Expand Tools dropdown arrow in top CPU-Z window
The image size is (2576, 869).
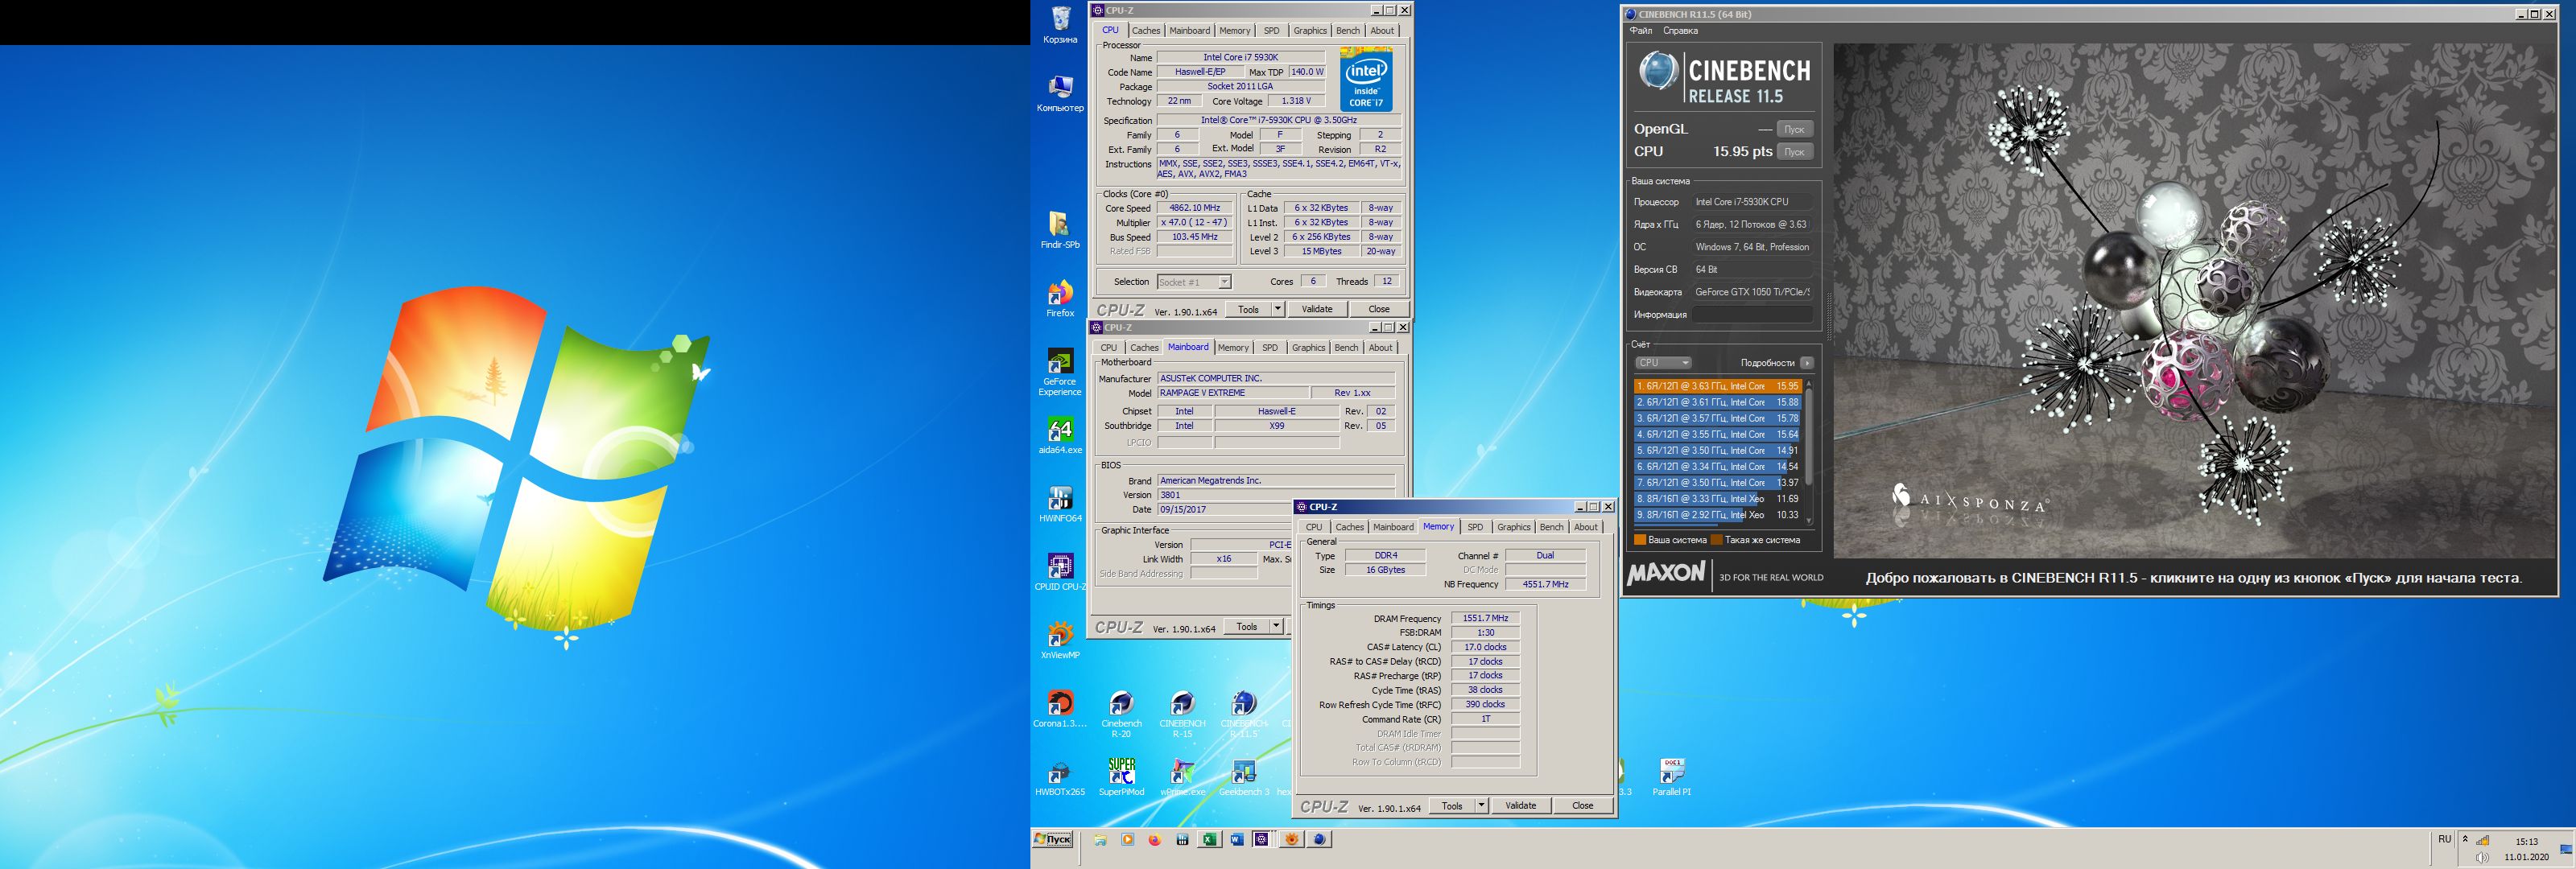pyautogui.click(x=1277, y=309)
